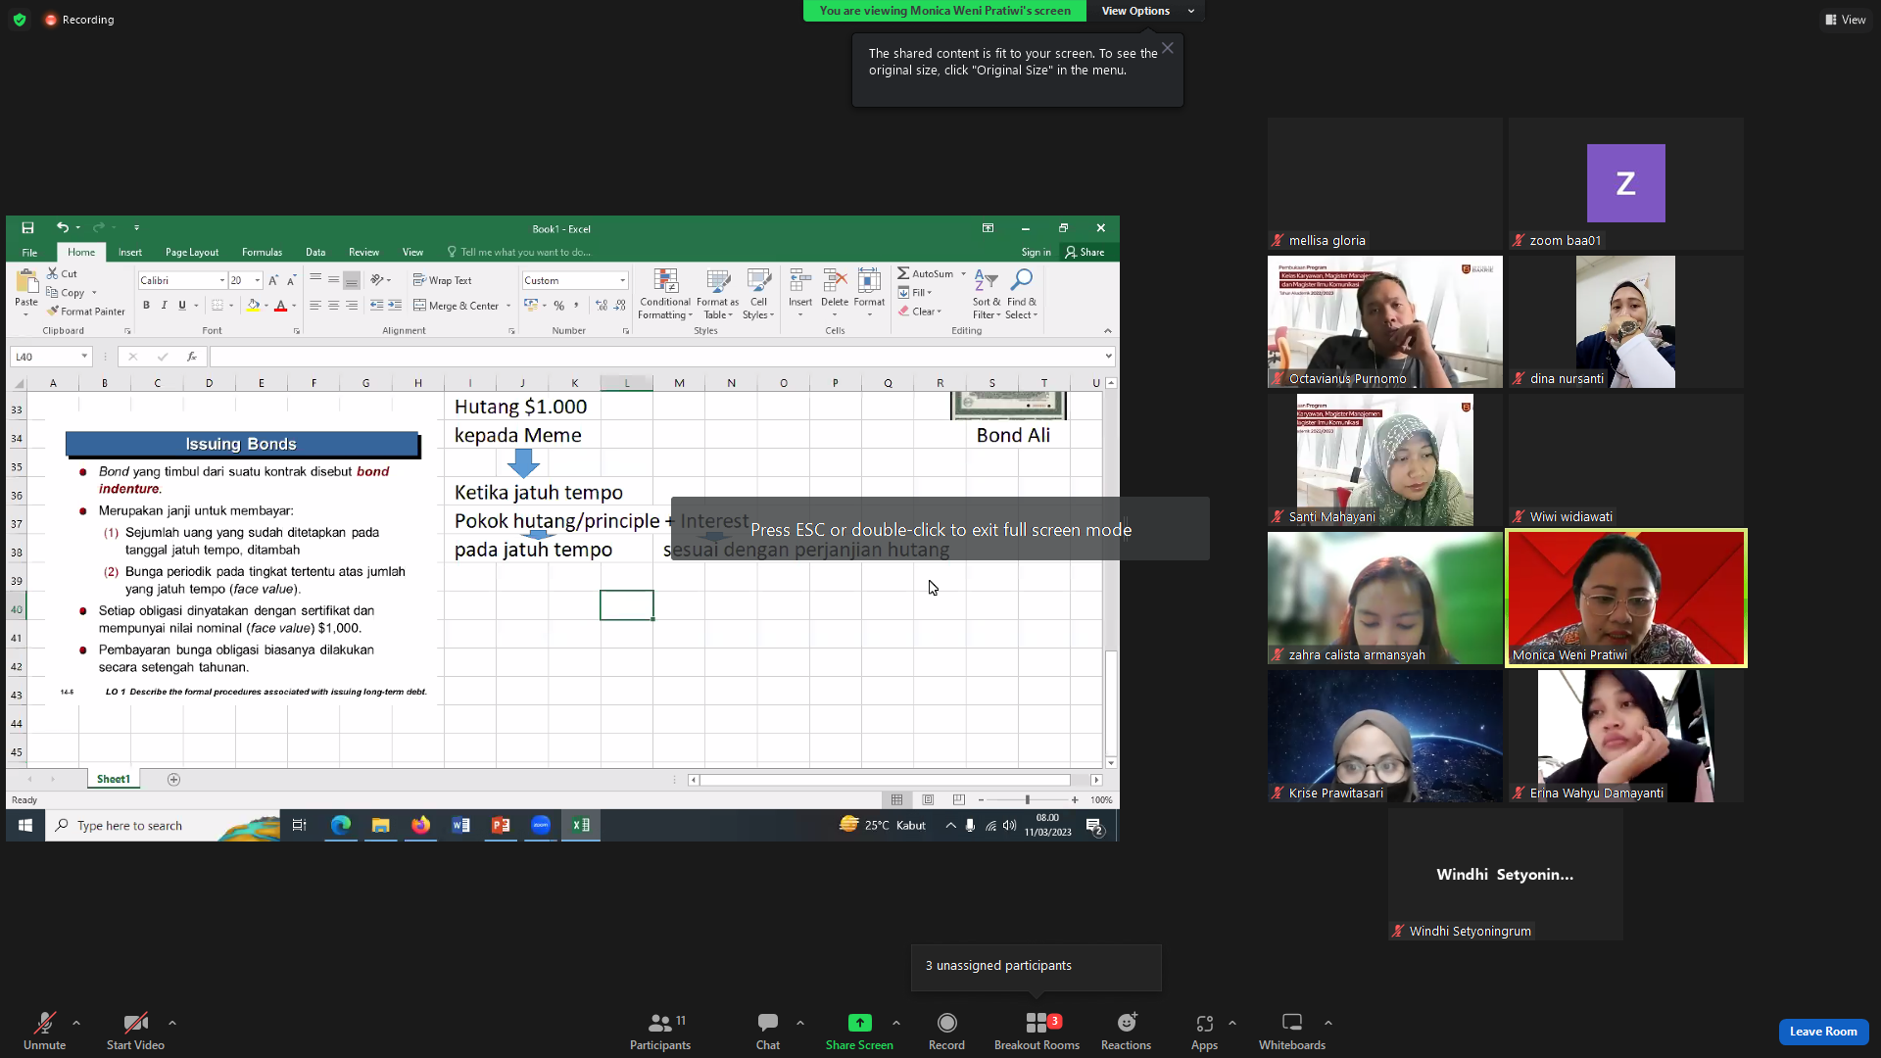Open Whiteboards in the Zoom toolbar
This screenshot has height=1058, width=1881.
pyautogui.click(x=1292, y=1032)
